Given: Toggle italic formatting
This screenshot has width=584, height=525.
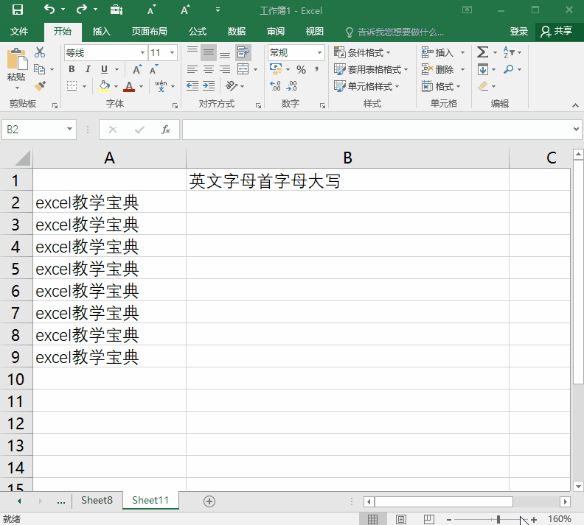Looking at the screenshot, I should point(88,69).
